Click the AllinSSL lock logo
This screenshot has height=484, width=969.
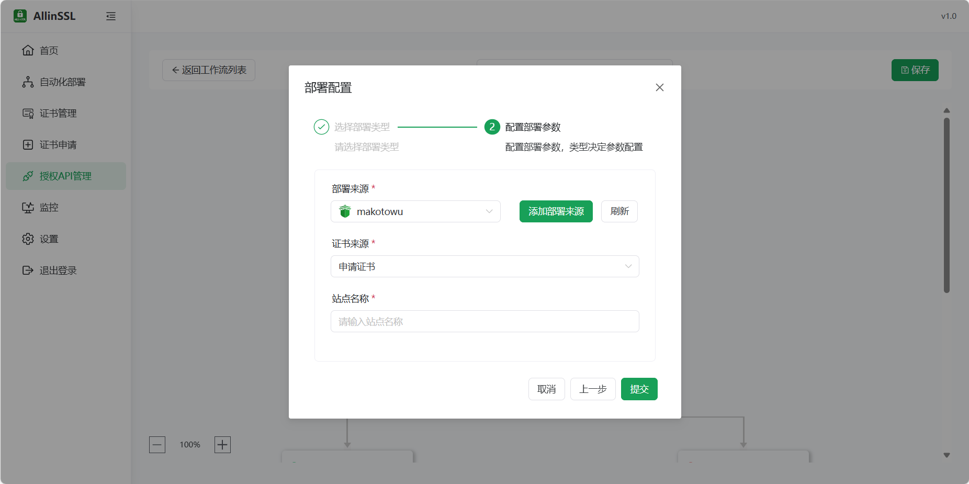pos(19,16)
